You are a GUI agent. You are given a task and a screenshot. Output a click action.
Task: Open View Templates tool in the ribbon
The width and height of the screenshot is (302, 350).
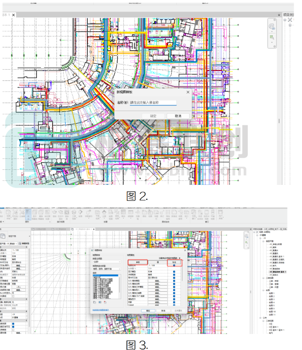click(8, 215)
